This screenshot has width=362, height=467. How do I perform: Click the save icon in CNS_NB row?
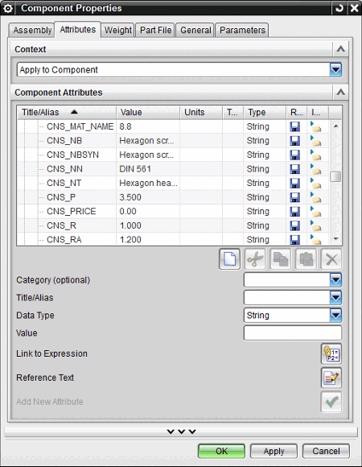(294, 141)
